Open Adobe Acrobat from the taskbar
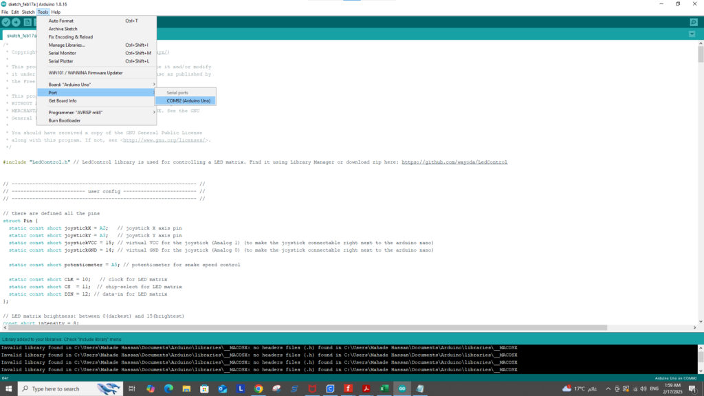Viewport: 704px width, 396px height. pos(366,389)
